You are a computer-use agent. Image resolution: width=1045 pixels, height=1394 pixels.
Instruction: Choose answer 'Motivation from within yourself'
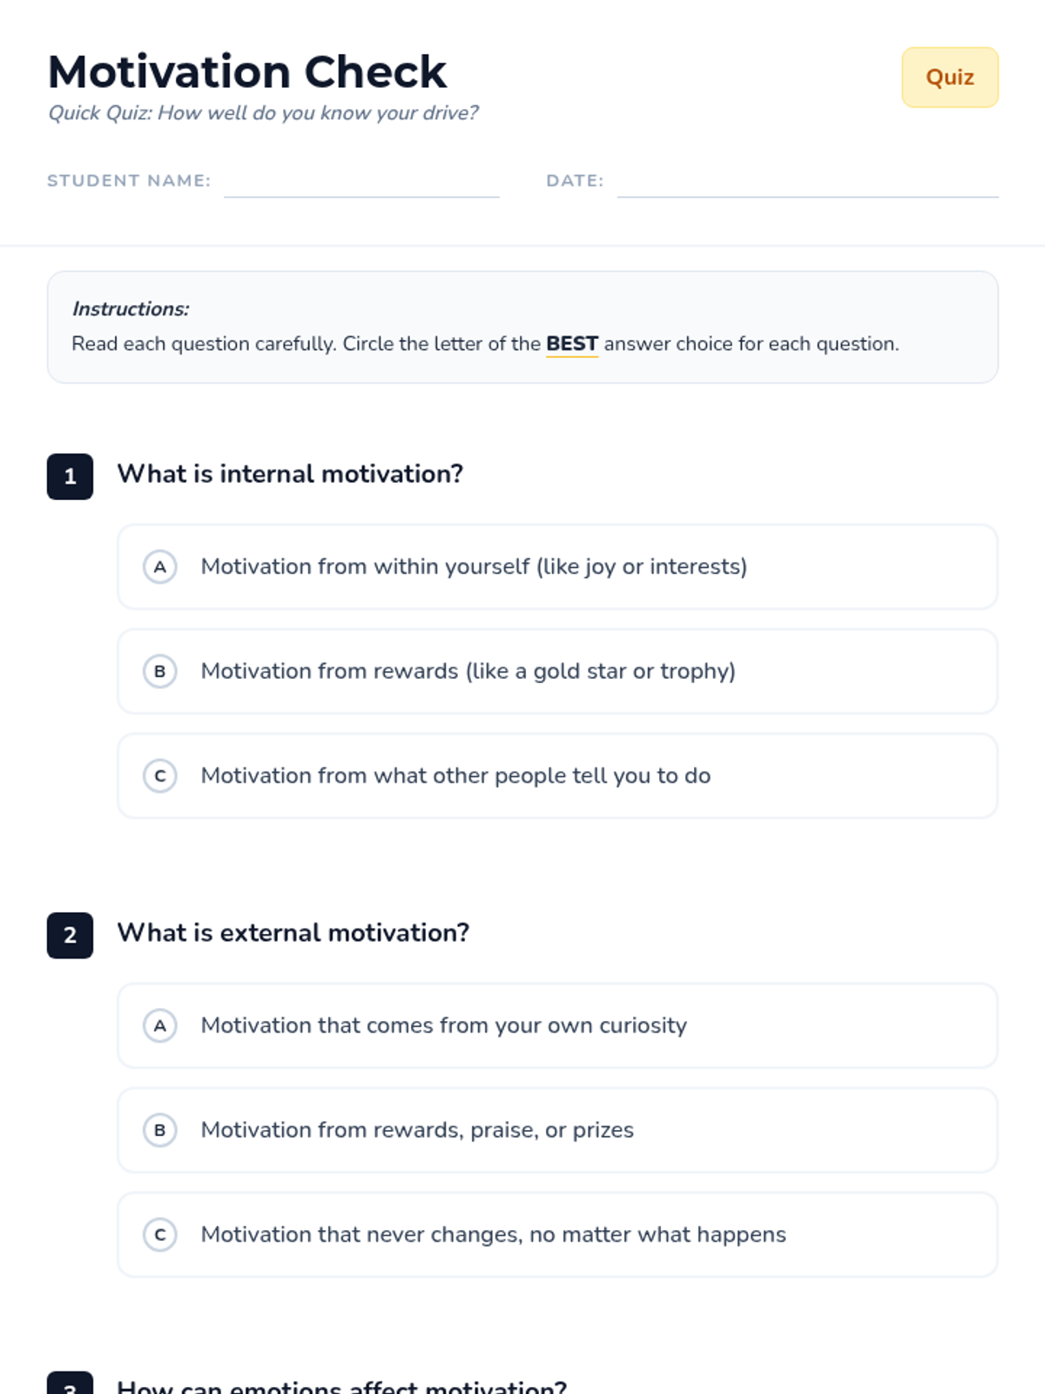coord(557,567)
